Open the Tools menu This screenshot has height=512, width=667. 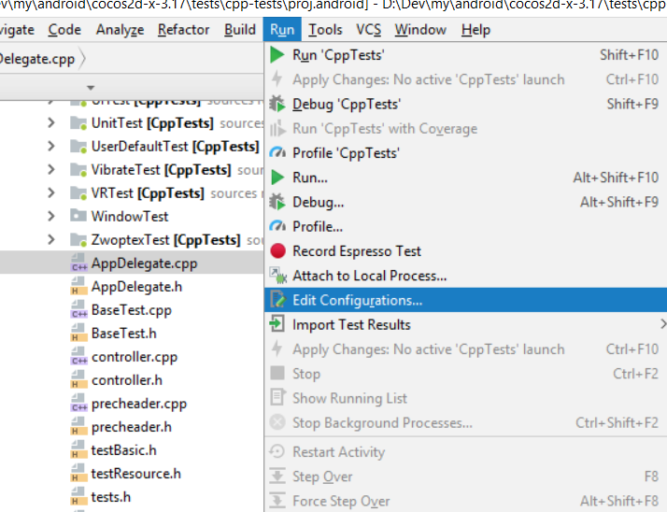tap(325, 30)
